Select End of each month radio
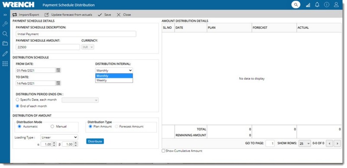This screenshot has height=168, width=347. [x=18, y=106]
